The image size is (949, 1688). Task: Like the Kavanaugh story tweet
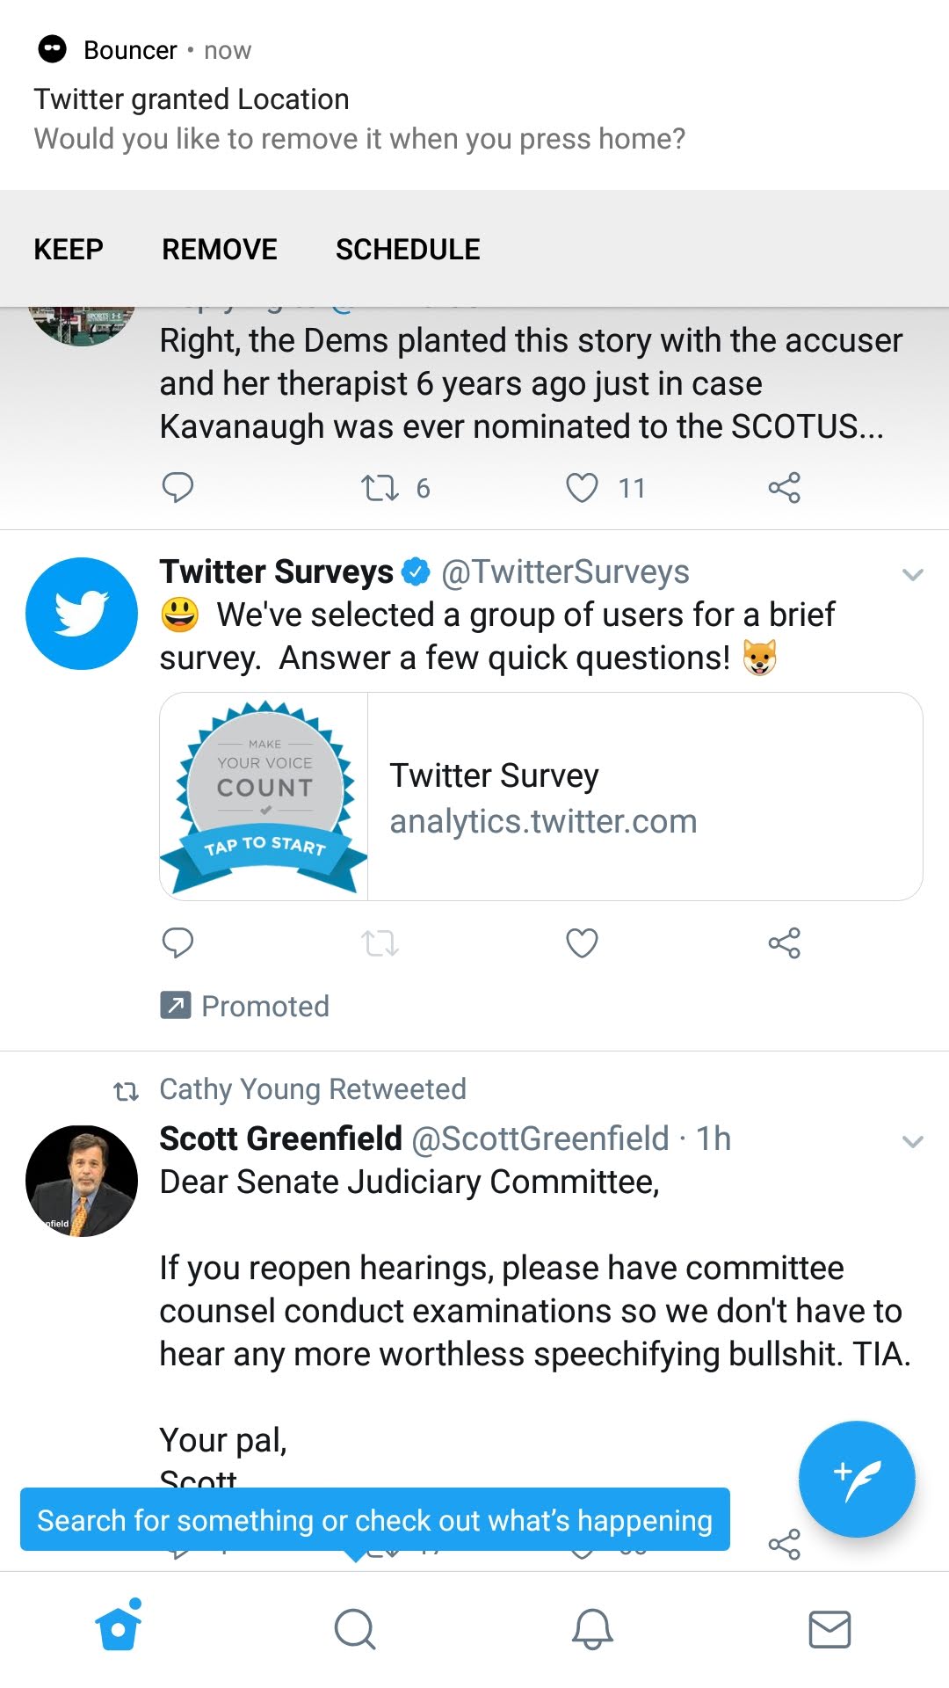[582, 488]
